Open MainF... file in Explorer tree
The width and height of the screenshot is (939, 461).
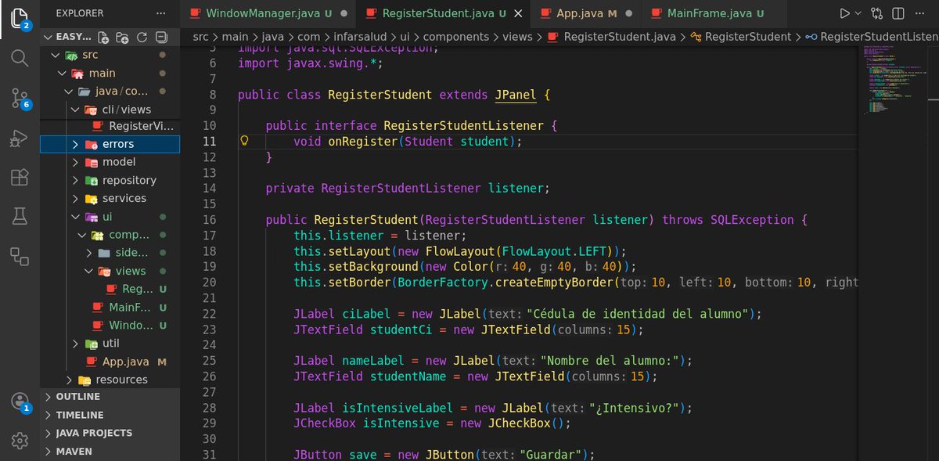pos(110,307)
